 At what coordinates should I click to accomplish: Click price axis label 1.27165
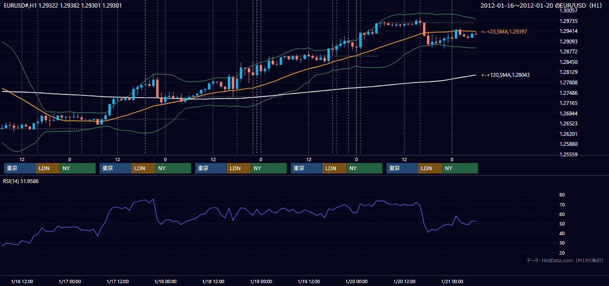pyautogui.click(x=568, y=103)
